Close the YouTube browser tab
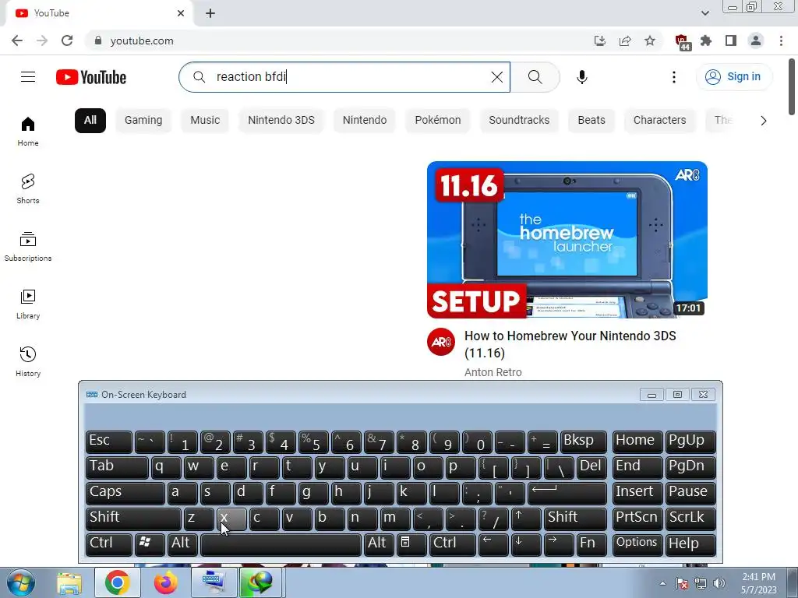This screenshot has width=798, height=598. point(181,13)
